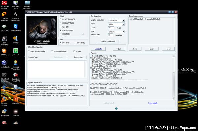198x131 pixels.
Task: Launch Grand Theft Auto IV icon
Action: (x=4, y=77)
